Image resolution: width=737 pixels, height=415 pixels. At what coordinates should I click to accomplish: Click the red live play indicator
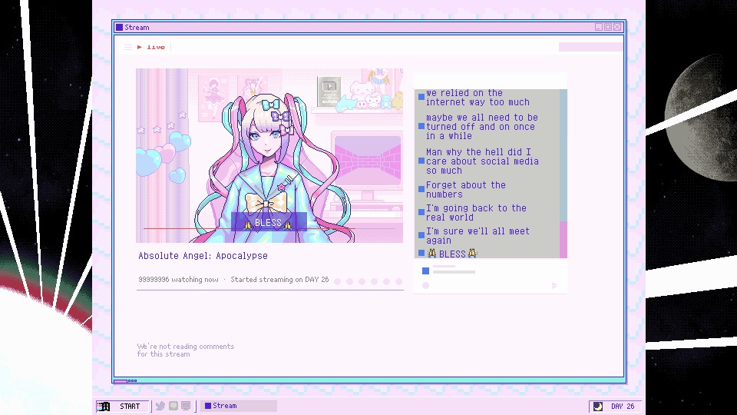(140, 47)
